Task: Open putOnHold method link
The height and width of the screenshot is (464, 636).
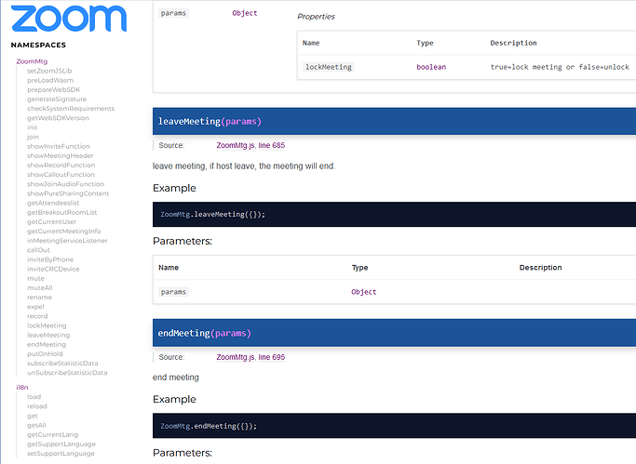Action: tap(45, 354)
